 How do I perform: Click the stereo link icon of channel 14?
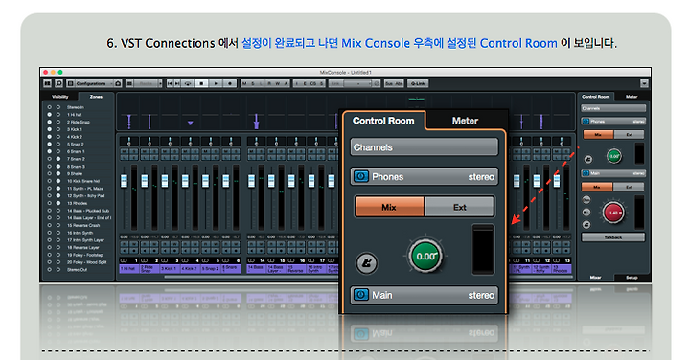click(x=251, y=260)
